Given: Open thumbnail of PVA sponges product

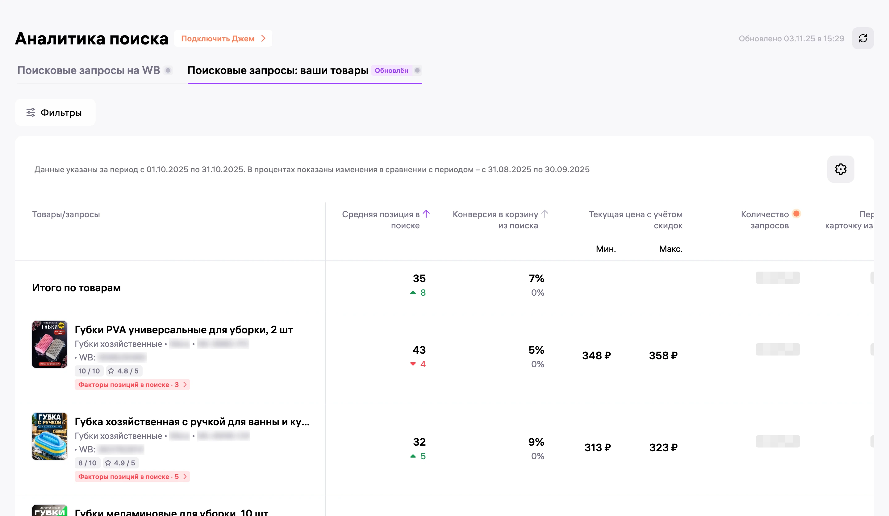Looking at the screenshot, I should (x=50, y=344).
